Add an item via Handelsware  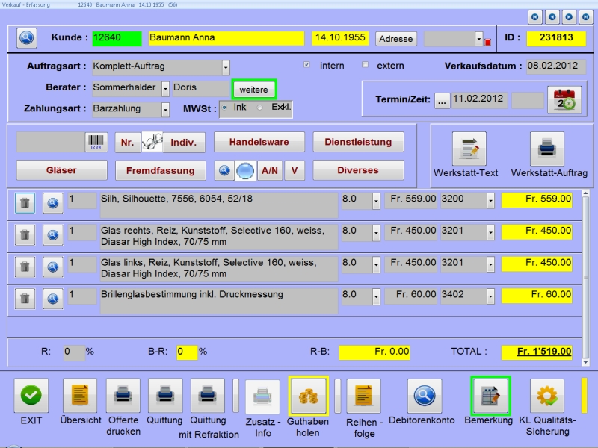pyautogui.click(x=259, y=142)
